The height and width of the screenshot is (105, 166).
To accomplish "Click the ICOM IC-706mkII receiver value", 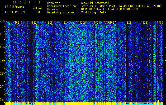I will [110, 9].
